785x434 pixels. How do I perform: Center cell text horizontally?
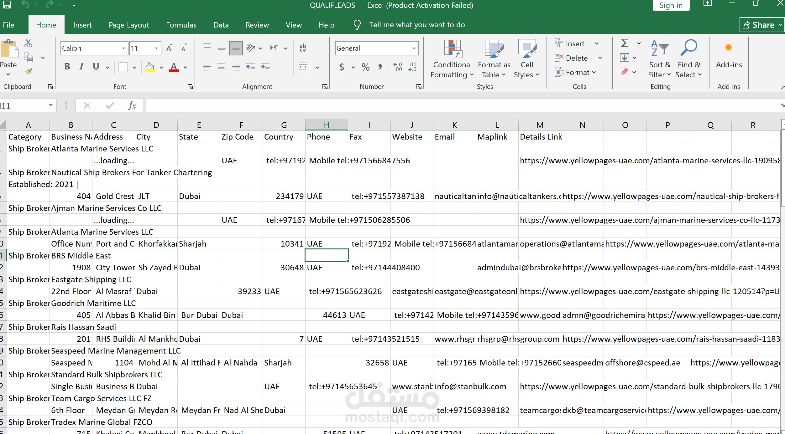click(221, 67)
